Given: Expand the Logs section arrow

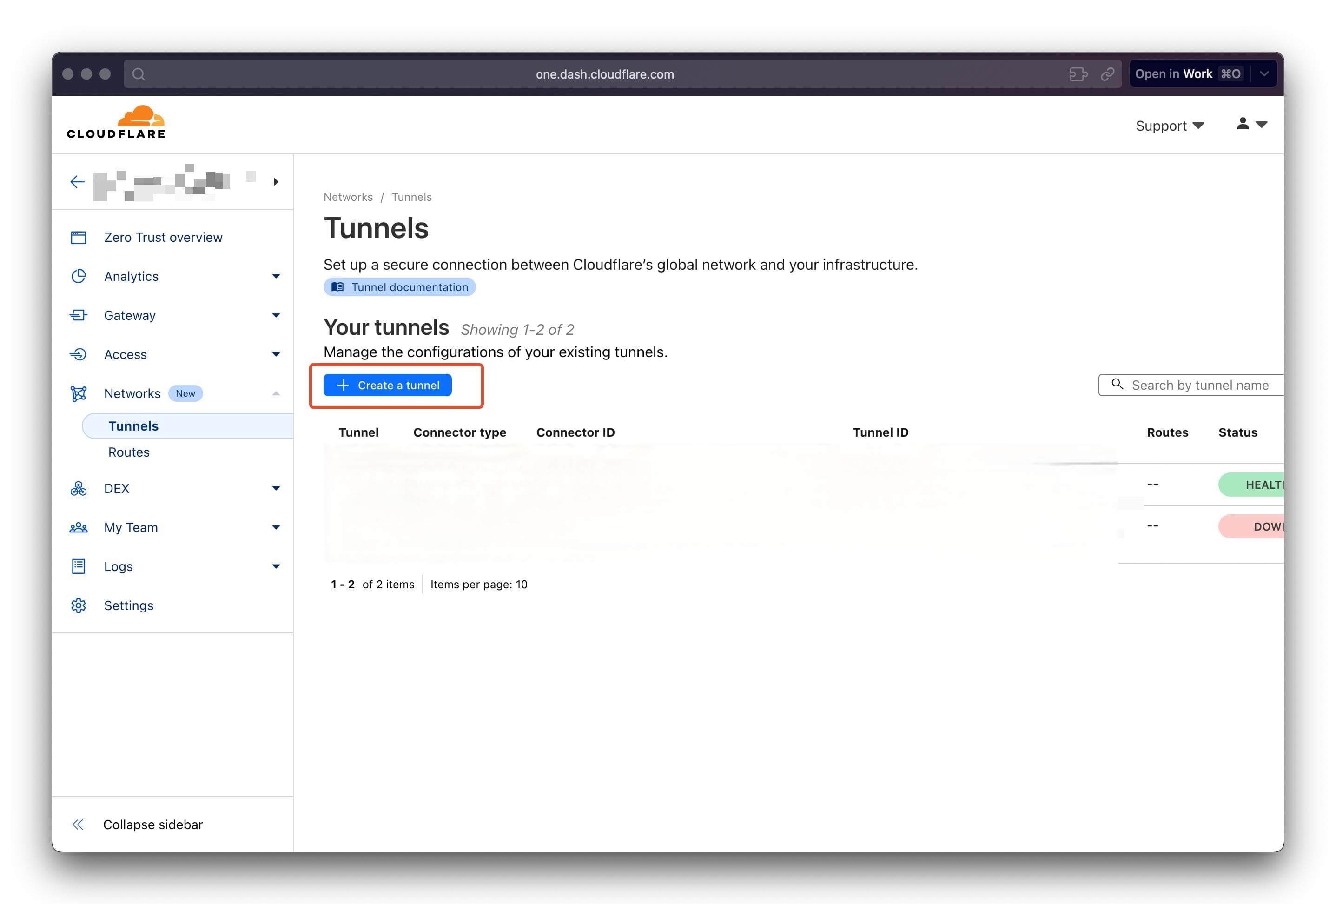Looking at the screenshot, I should click(276, 567).
